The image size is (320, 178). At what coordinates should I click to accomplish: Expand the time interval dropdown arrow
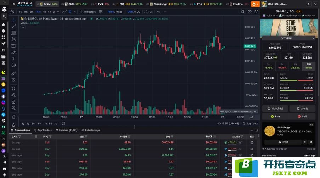pyautogui.click(x=58, y=12)
